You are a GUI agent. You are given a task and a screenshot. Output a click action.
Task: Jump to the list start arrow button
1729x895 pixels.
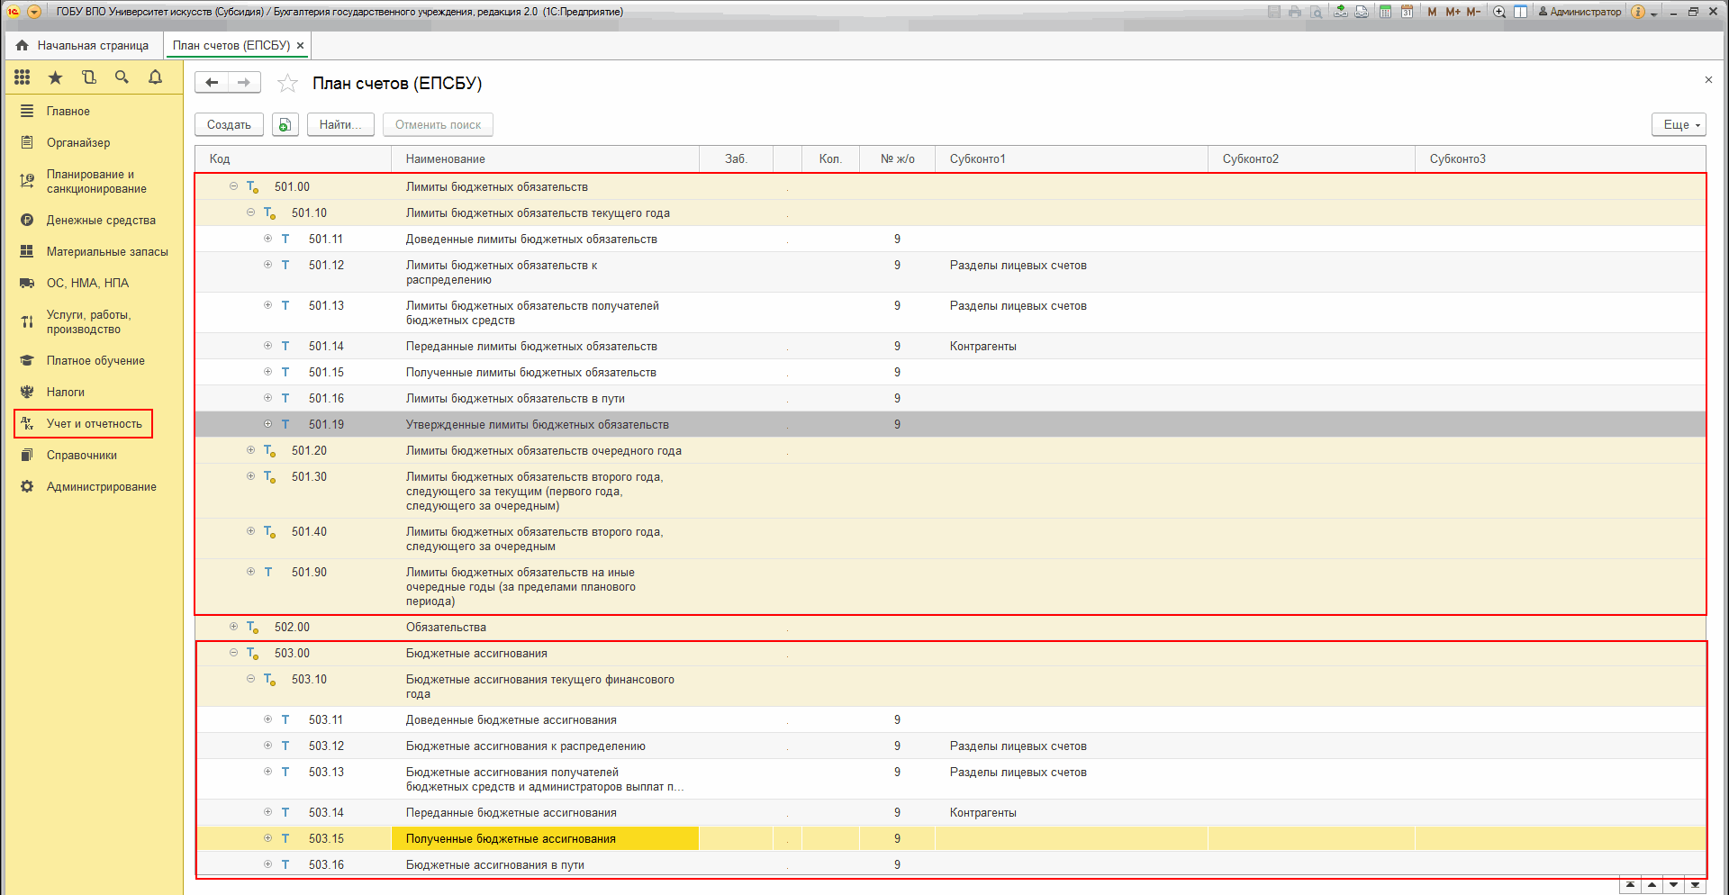pyautogui.click(x=1630, y=885)
